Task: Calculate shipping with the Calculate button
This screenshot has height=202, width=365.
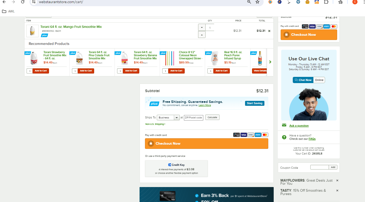Action: (x=212, y=117)
